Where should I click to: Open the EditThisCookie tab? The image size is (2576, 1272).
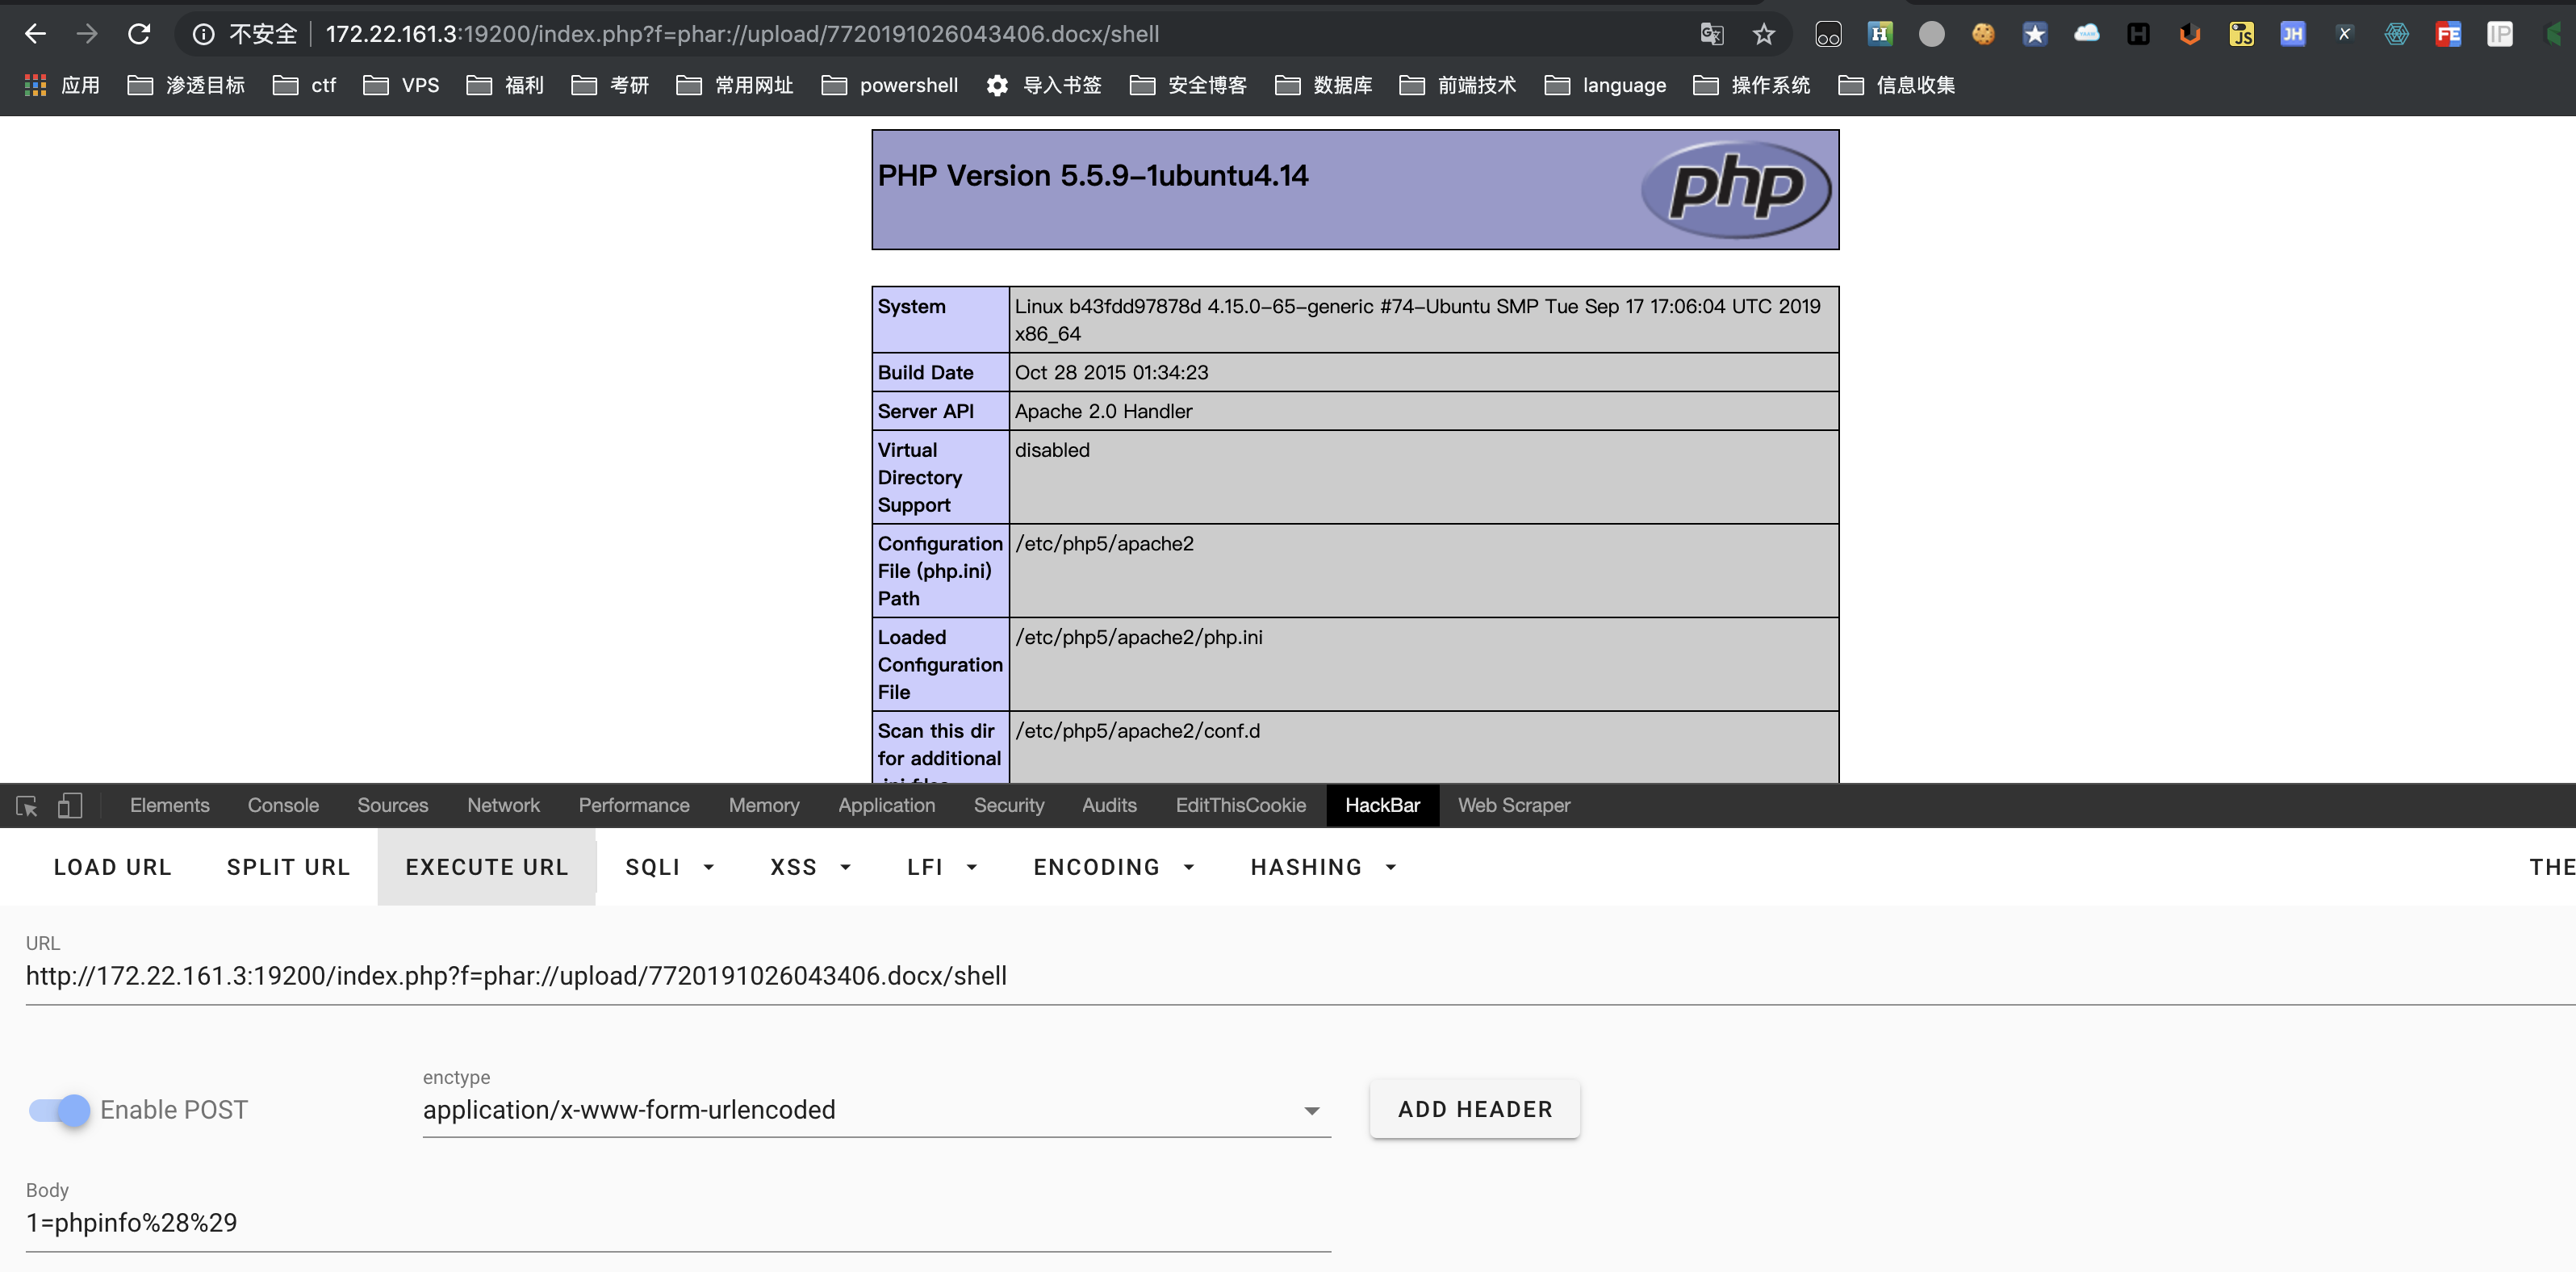coord(1240,805)
